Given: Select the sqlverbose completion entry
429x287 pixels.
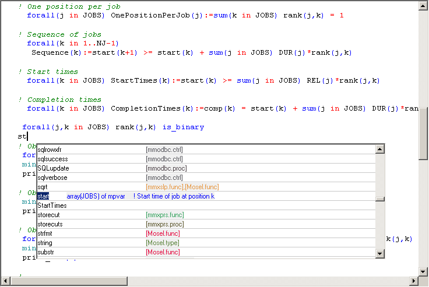Looking at the screenshot, I should 52,178.
